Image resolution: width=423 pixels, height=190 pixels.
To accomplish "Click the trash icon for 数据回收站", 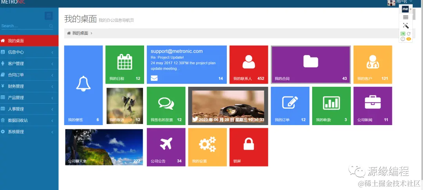I will 3,120.
